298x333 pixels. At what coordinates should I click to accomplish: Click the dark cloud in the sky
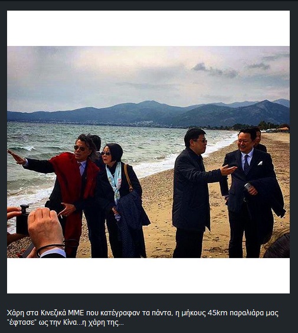[215, 70]
